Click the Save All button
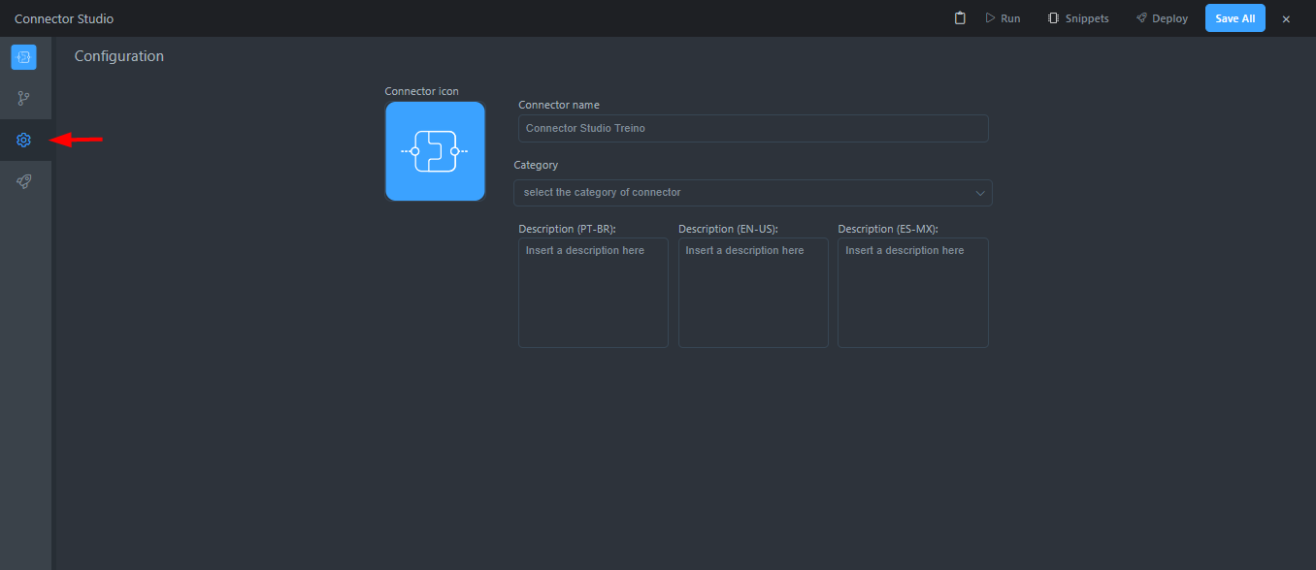The image size is (1316, 570). [1234, 18]
